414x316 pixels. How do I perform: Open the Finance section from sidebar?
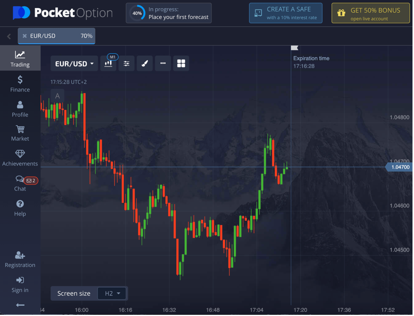click(20, 83)
